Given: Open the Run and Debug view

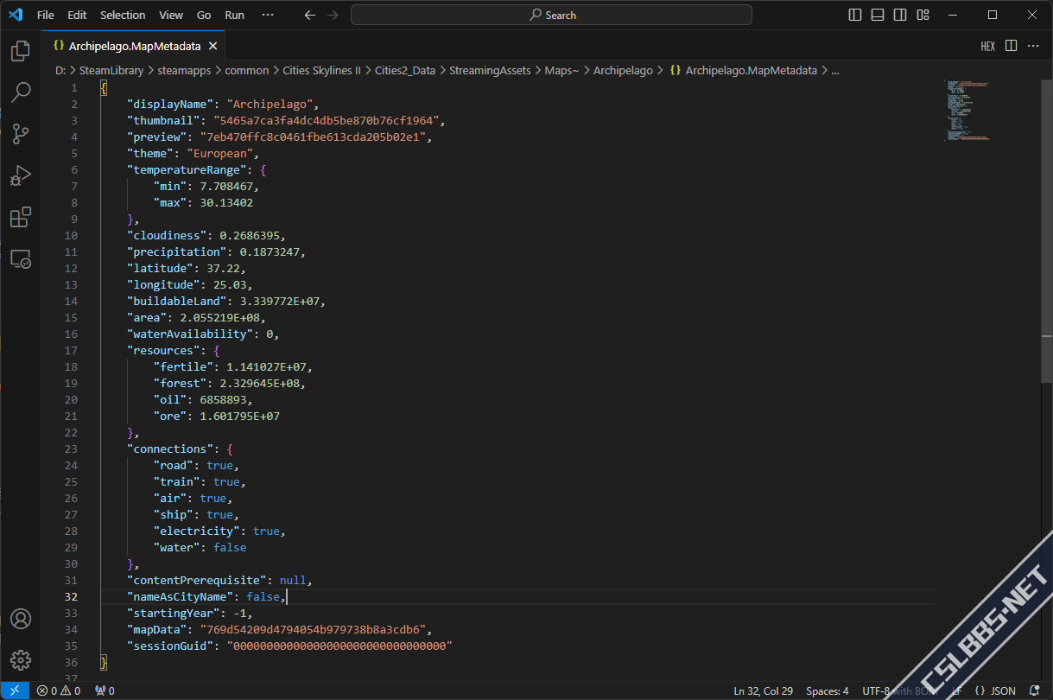Looking at the screenshot, I should (21, 175).
